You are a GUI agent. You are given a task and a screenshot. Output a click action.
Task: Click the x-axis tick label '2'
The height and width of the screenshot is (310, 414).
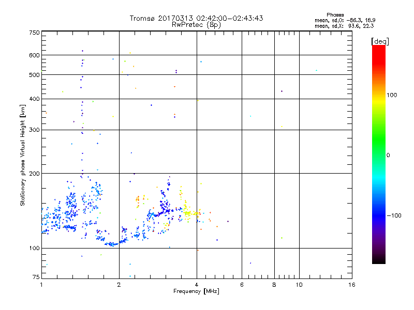[119, 285]
